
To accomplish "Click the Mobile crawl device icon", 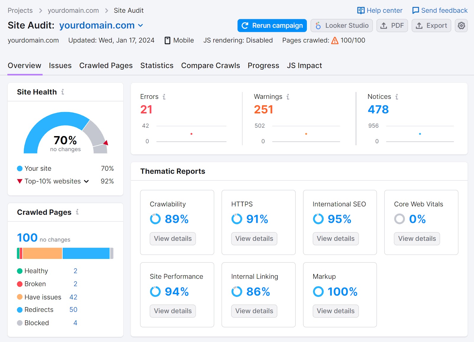I will pyautogui.click(x=168, y=40).
